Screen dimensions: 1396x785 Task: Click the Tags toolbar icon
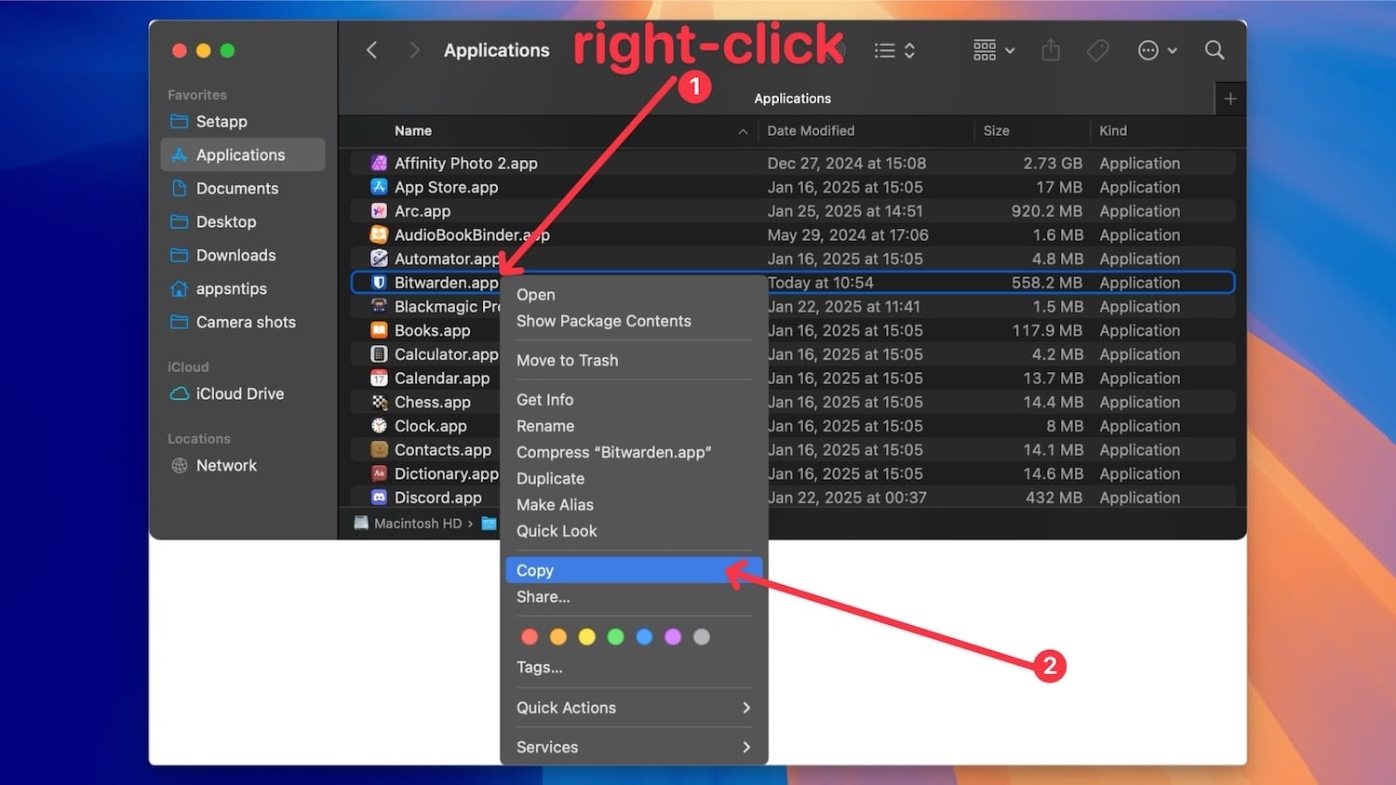tap(1098, 50)
